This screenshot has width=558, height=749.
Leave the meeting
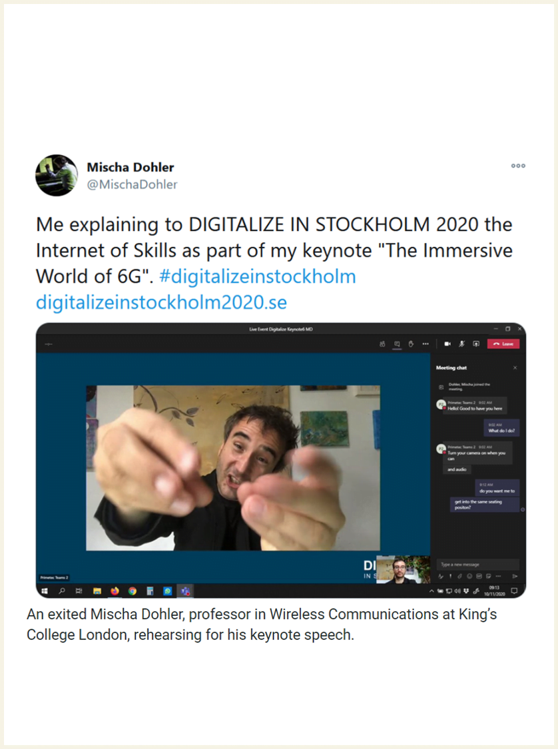pyautogui.click(x=503, y=344)
